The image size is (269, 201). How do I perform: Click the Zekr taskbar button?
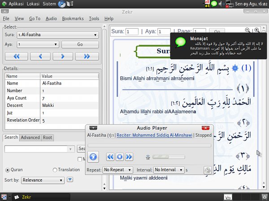41,197
